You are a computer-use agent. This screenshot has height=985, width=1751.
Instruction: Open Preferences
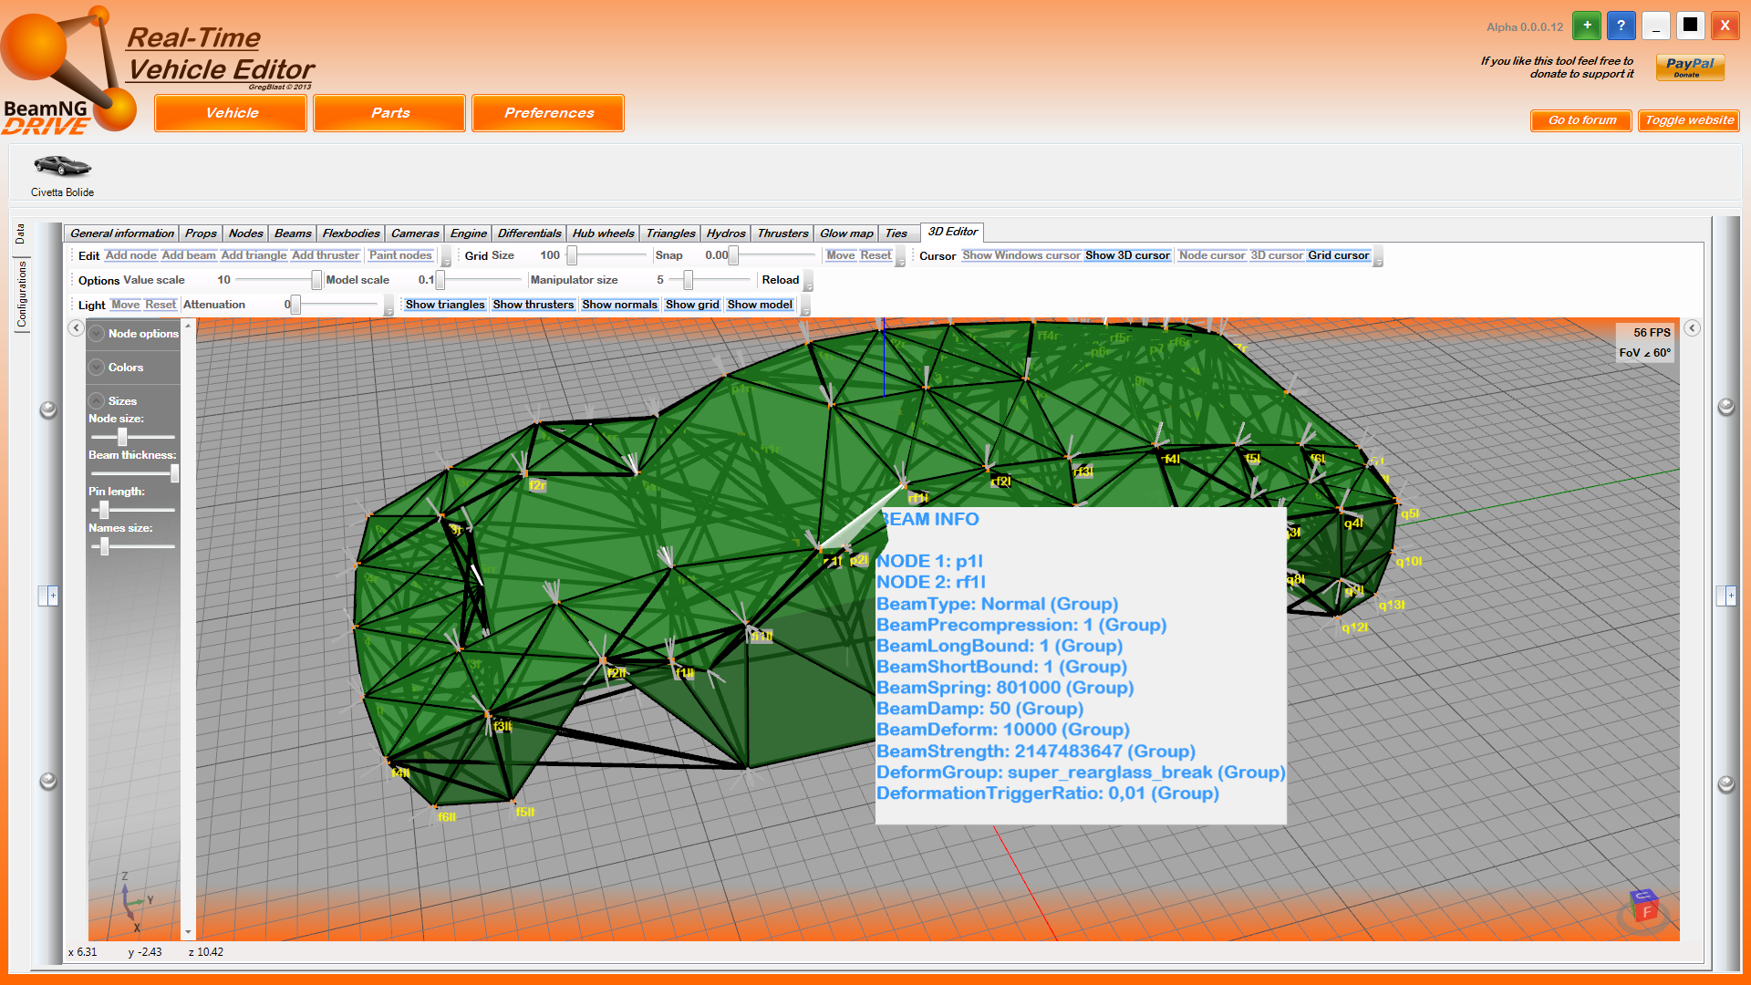tap(548, 113)
